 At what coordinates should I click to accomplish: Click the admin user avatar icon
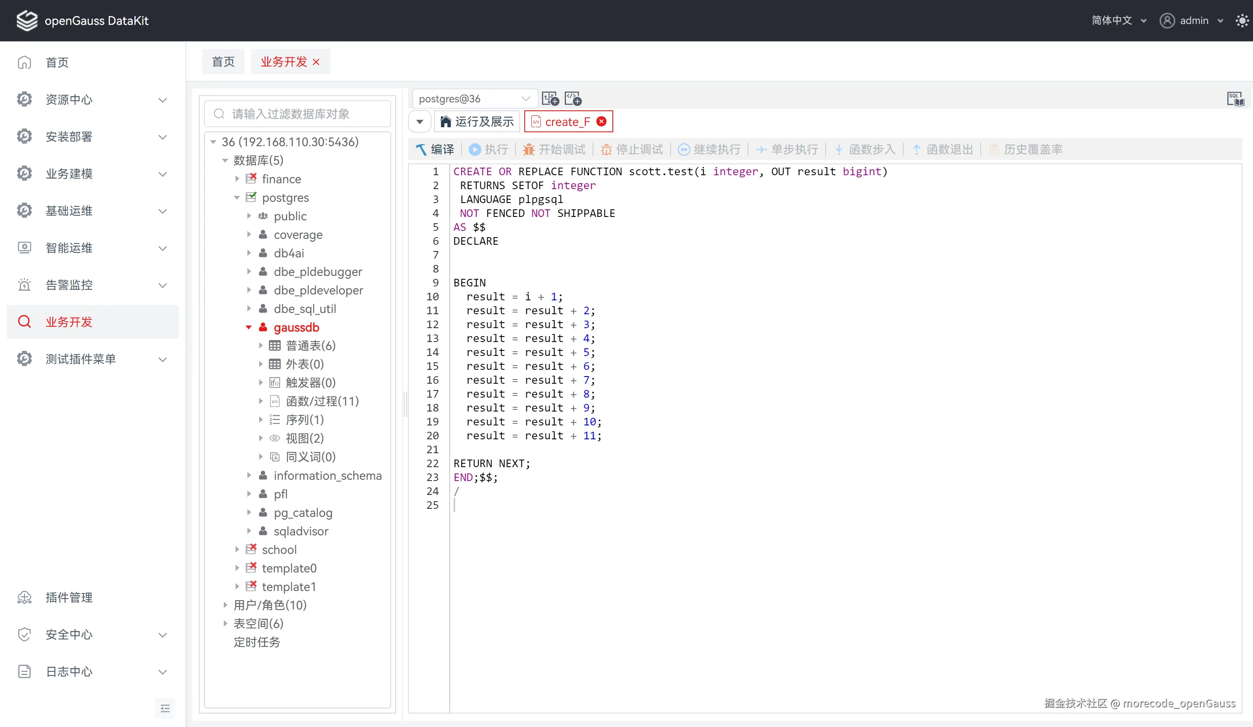pyautogui.click(x=1167, y=20)
